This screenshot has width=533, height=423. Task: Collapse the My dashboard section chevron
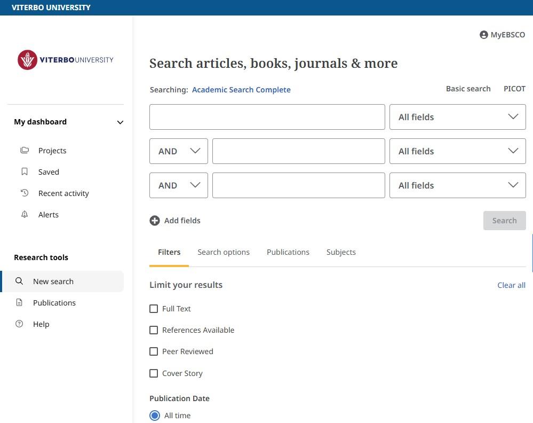point(120,122)
